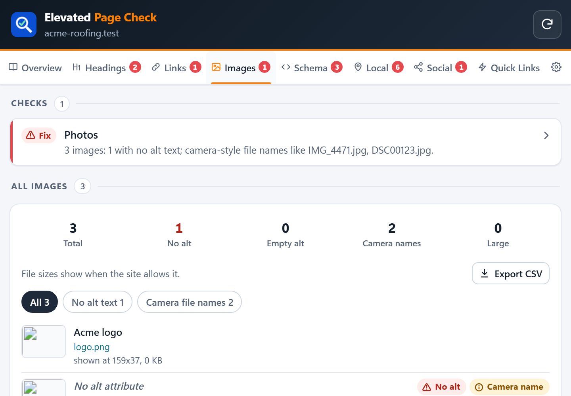
Task: Click the Acme logo image thumbnail
Action: pos(44,341)
